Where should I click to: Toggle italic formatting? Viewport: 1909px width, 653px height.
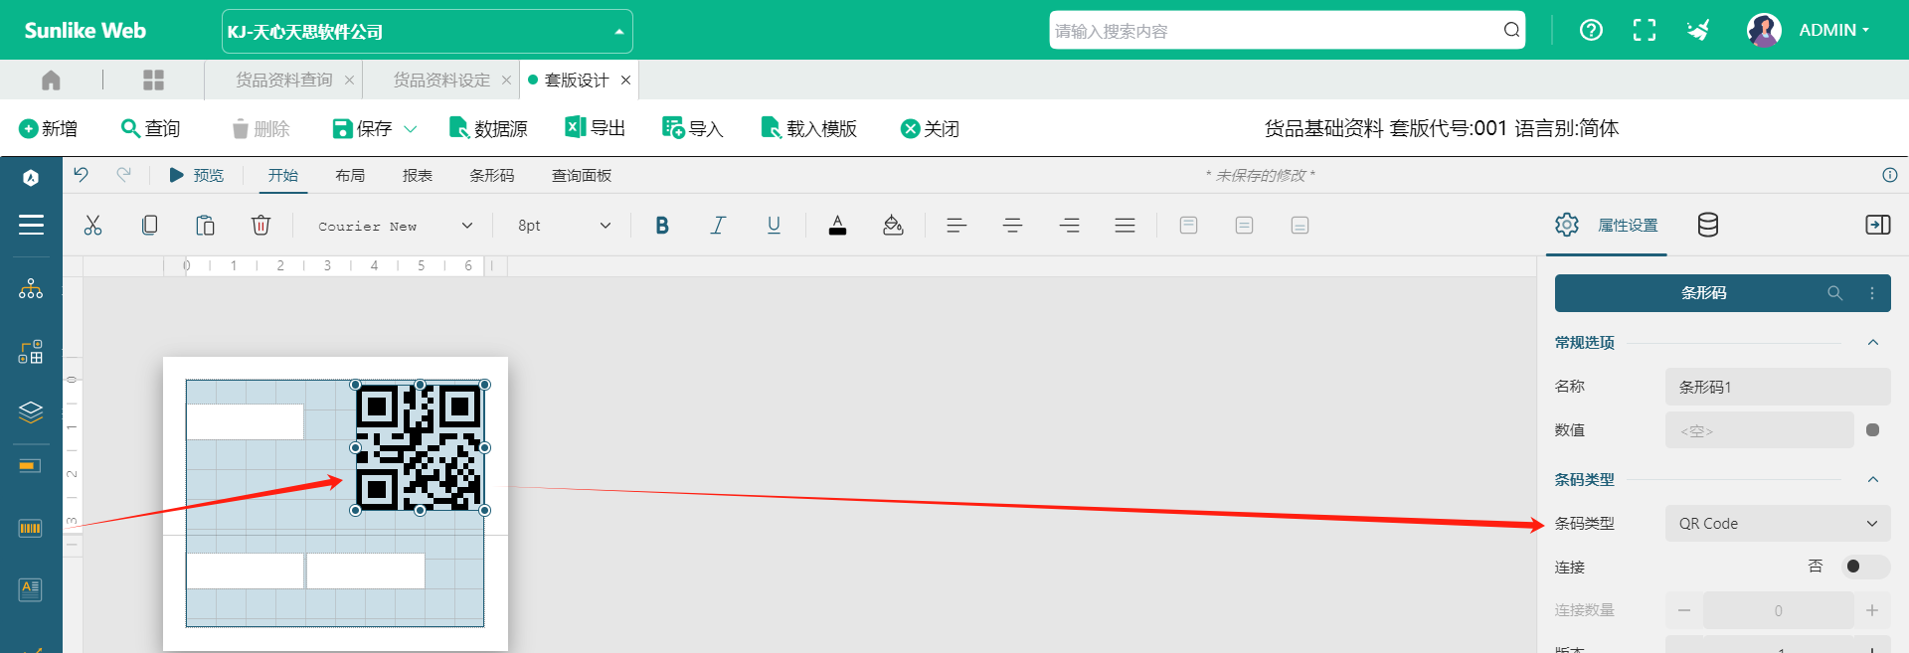(718, 226)
